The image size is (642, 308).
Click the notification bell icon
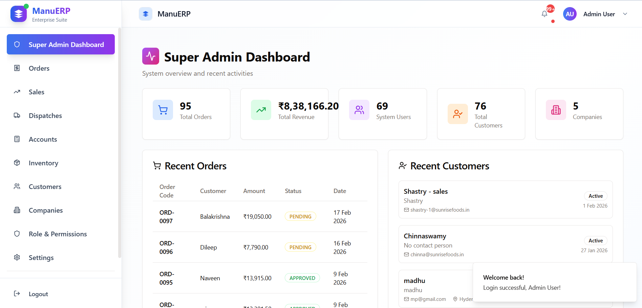coord(544,14)
